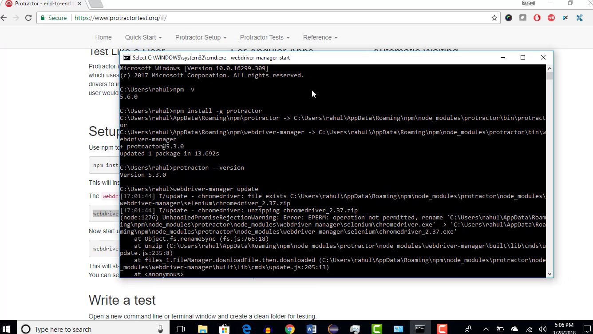Click the cmd window scrollbar thumb
The width and height of the screenshot is (593, 334).
(x=550, y=76)
